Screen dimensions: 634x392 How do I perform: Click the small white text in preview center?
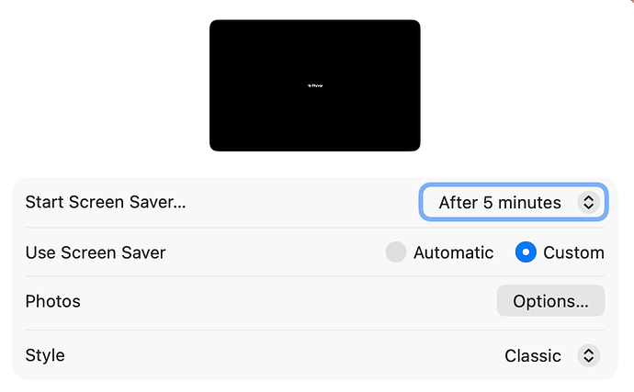[315, 86]
